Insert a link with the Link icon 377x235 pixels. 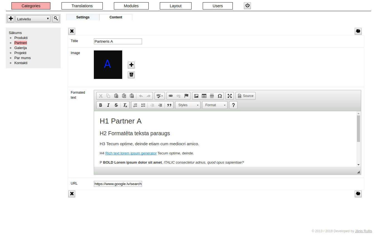(171, 96)
